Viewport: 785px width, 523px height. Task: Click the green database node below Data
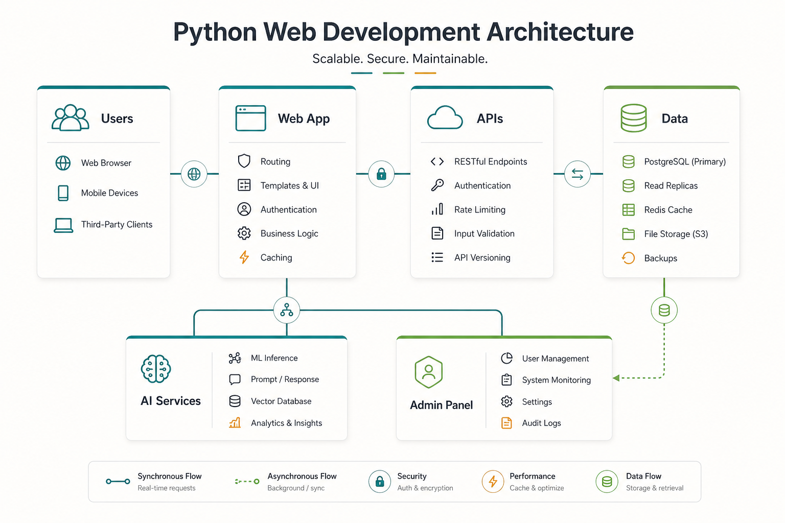[x=664, y=310]
